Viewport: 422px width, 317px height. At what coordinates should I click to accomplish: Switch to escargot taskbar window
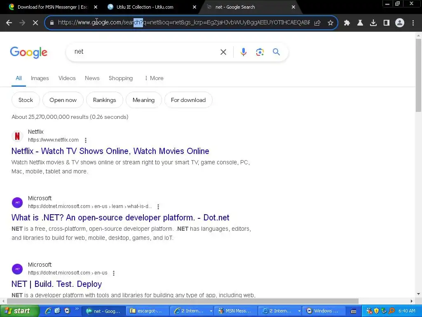click(x=147, y=311)
